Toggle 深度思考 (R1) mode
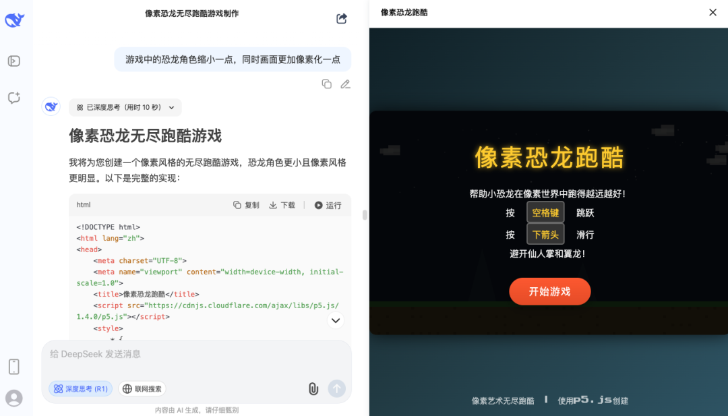This screenshot has width=728, height=416. click(81, 388)
